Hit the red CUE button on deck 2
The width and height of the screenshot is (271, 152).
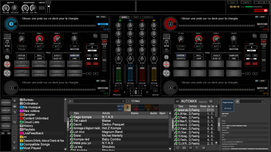166,64
